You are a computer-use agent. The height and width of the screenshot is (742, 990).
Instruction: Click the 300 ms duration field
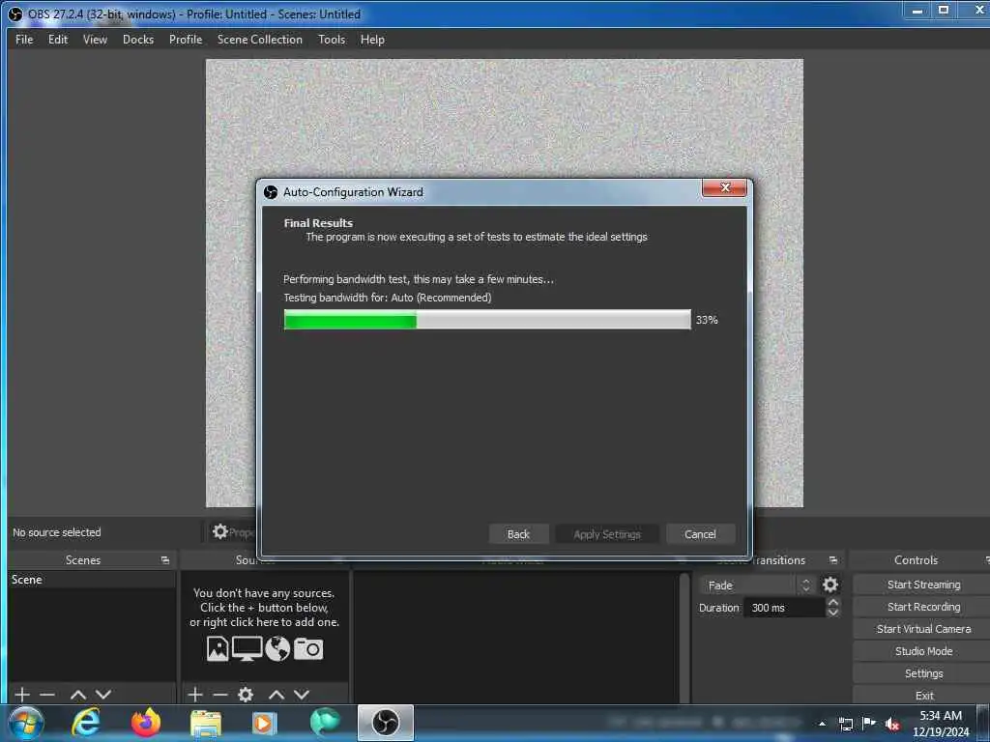click(784, 608)
